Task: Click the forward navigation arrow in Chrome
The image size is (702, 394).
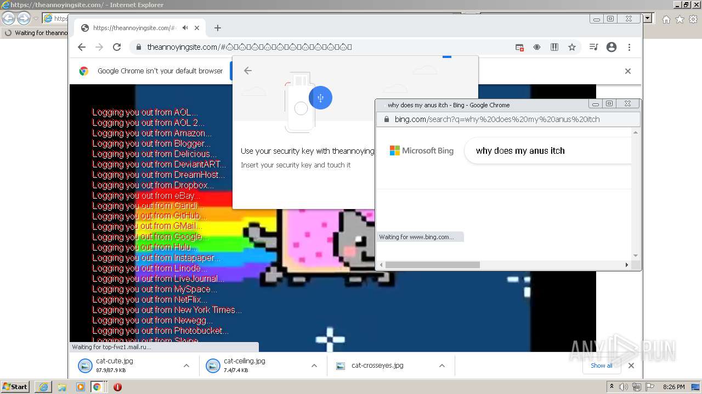Action: [99, 47]
